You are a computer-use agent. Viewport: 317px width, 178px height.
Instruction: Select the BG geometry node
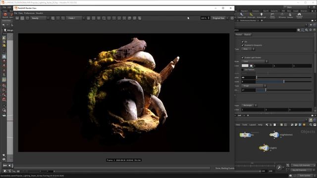pyautogui.click(x=245, y=134)
